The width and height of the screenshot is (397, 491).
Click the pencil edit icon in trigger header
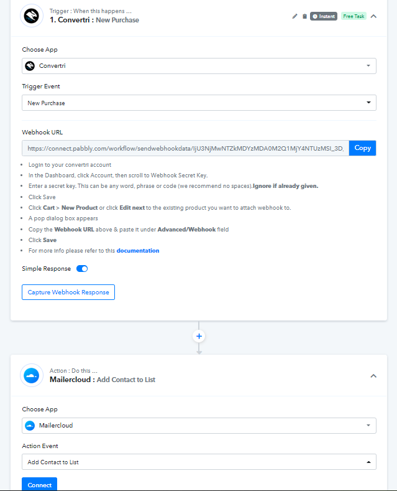[294, 16]
